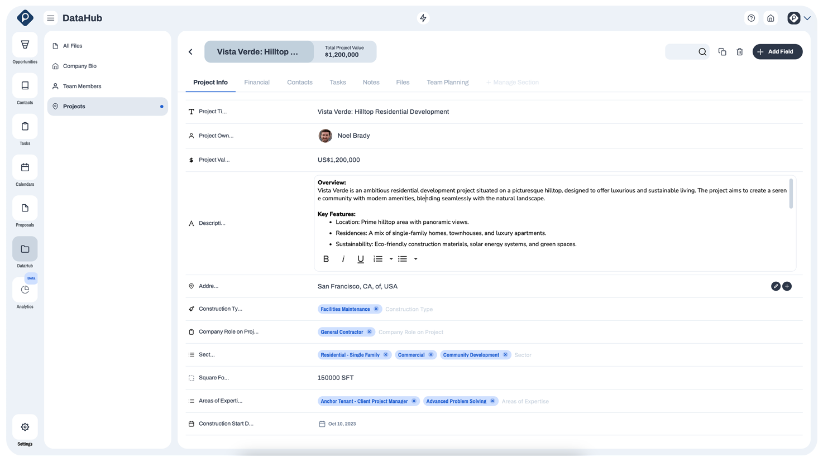823x462 pixels.
Task: Edit the address with pencil icon
Action: 776,286
